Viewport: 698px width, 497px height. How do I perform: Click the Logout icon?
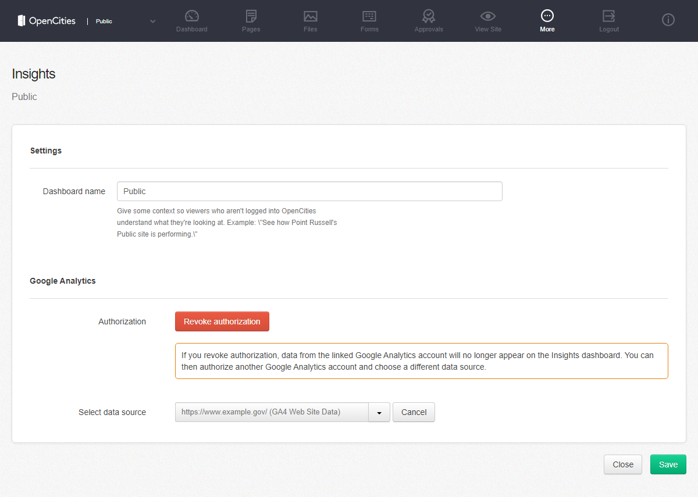pyautogui.click(x=608, y=20)
